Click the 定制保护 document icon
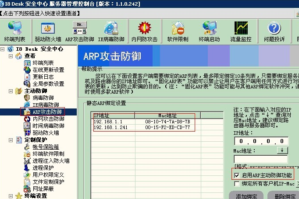The height and width of the screenshot is (199, 299). 19,140
